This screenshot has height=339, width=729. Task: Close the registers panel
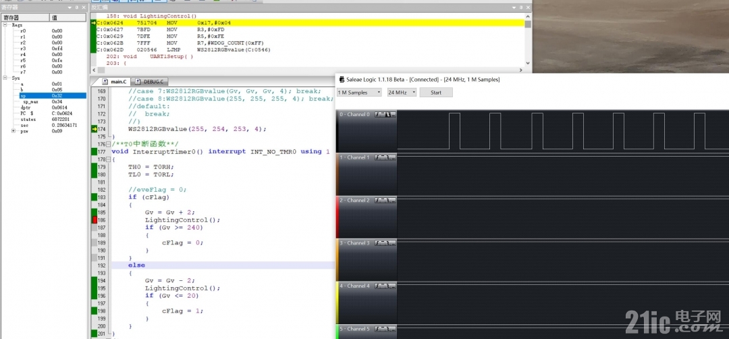pyautogui.click(x=83, y=7)
